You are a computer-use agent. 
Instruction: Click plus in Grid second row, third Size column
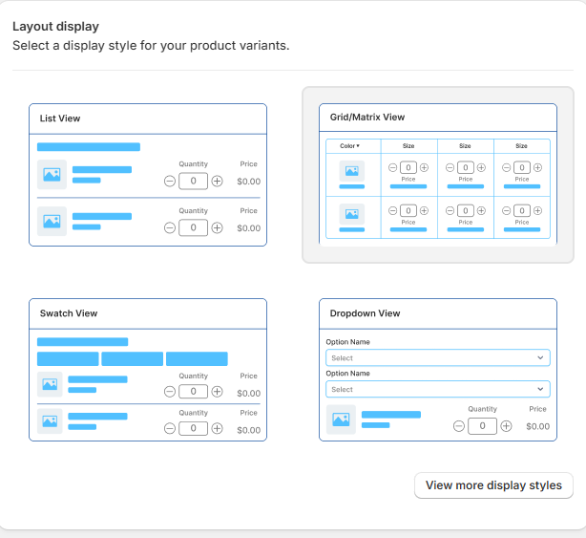pyautogui.click(x=537, y=210)
